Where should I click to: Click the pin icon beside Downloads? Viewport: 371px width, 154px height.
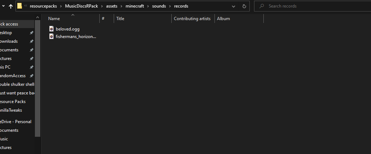click(x=32, y=41)
